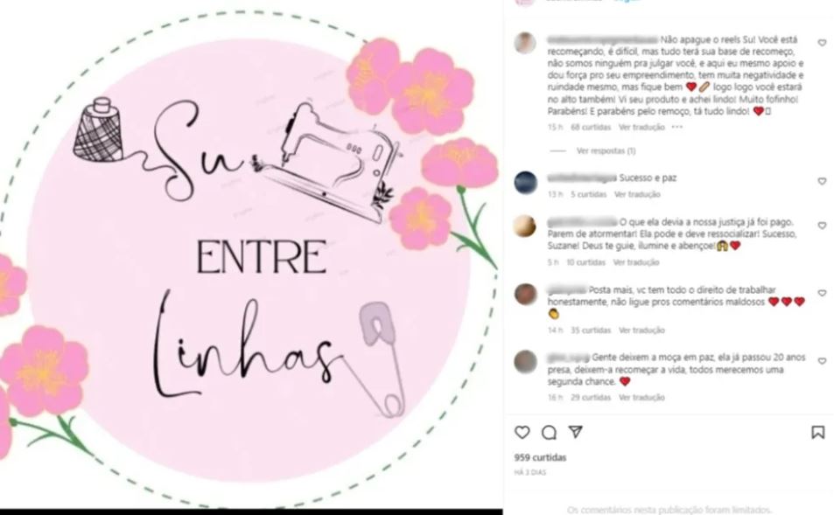
Task: Like the 'Não apague o reels' comment
Action: (822, 43)
